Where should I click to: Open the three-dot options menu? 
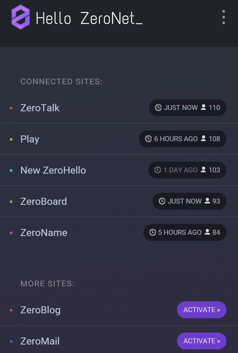point(224,17)
